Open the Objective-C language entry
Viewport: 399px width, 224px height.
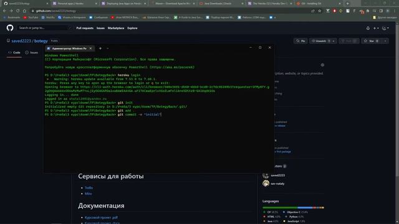click(x=296, y=212)
